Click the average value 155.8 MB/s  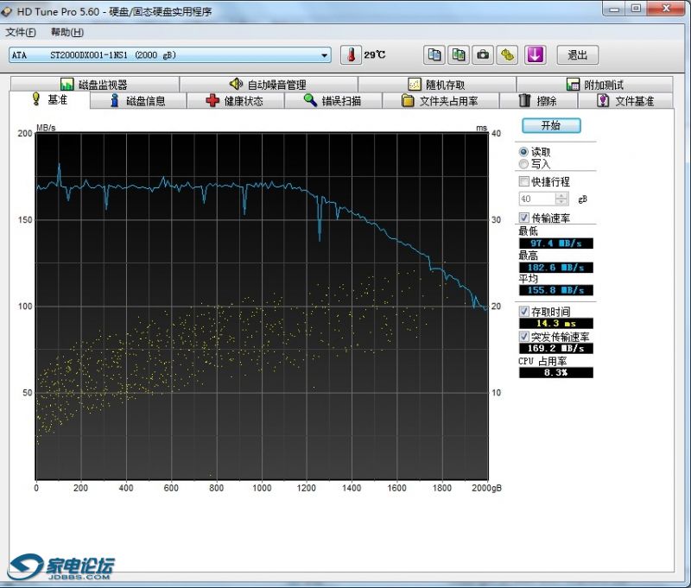[x=555, y=290]
